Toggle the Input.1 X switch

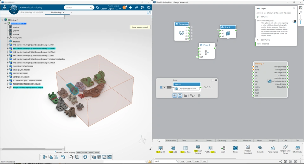click(166, 88)
